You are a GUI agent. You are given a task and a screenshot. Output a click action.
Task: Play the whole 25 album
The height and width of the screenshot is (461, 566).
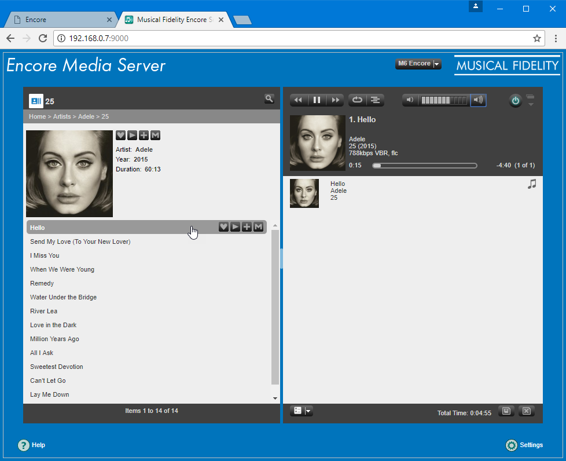point(132,135)
